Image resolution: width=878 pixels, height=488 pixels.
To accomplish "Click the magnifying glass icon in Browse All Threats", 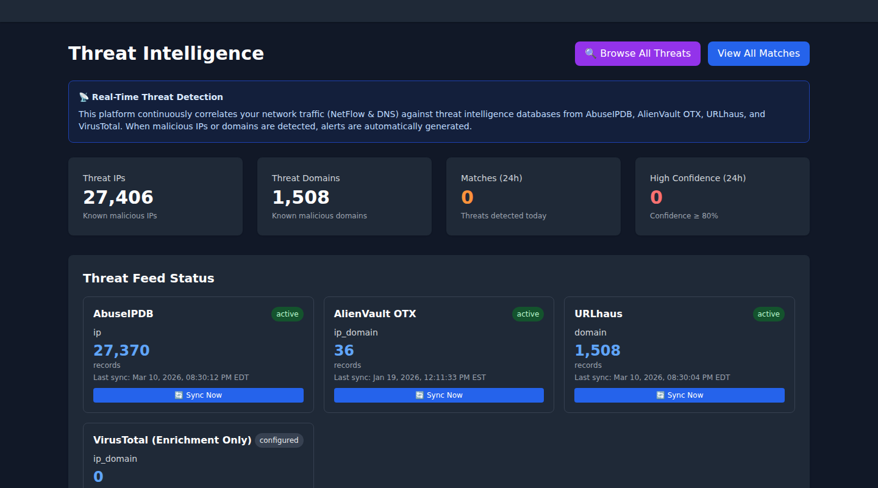I will coord(589,54).
